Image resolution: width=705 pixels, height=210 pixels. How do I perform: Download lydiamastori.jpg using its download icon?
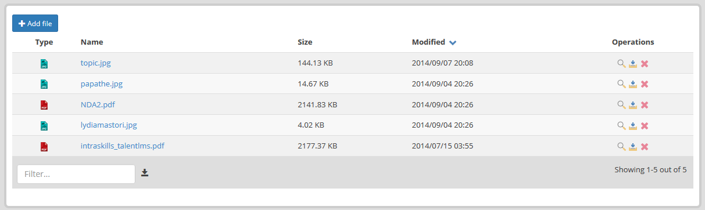633,126
